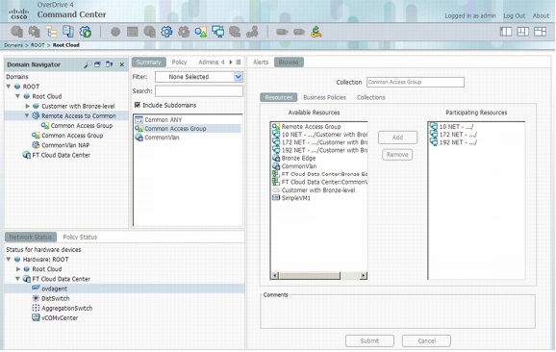The width and height of the screenshot is (556, 352).
Task: Click the gear with green play arrow icon
Action: tap(86, 32)
